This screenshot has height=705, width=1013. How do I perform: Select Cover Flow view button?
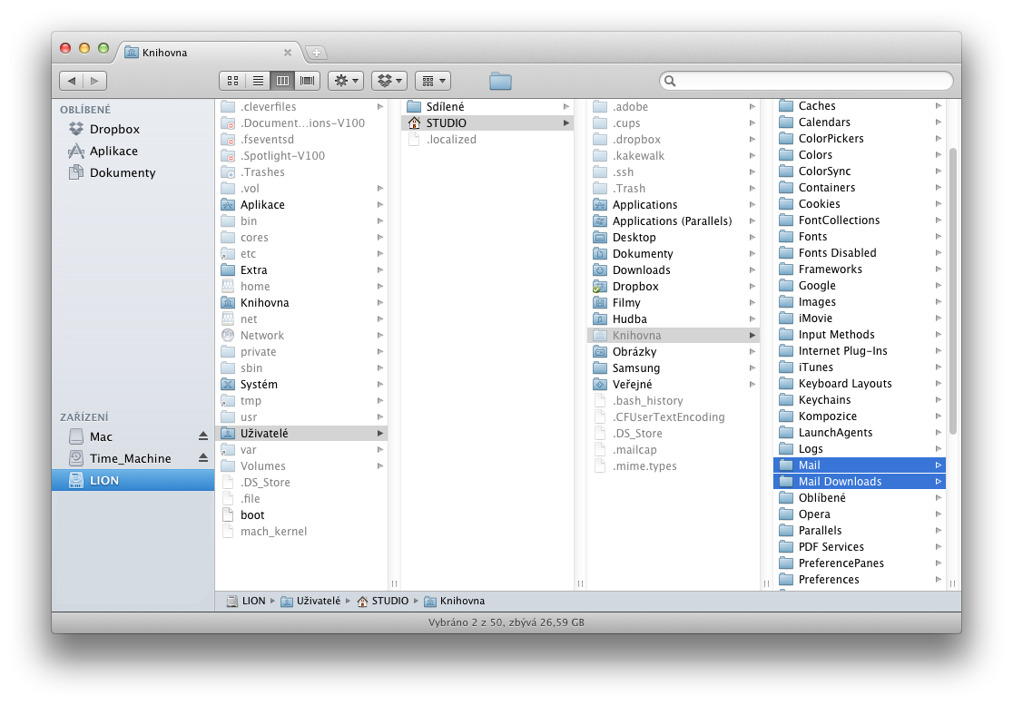[308, 81]
